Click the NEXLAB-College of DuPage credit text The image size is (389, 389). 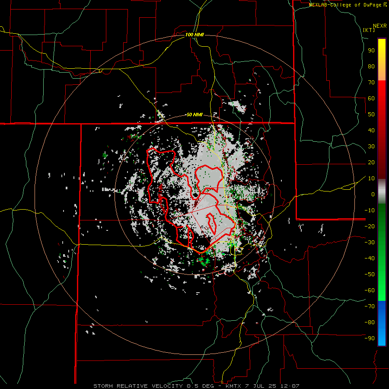tap(348, 5)
